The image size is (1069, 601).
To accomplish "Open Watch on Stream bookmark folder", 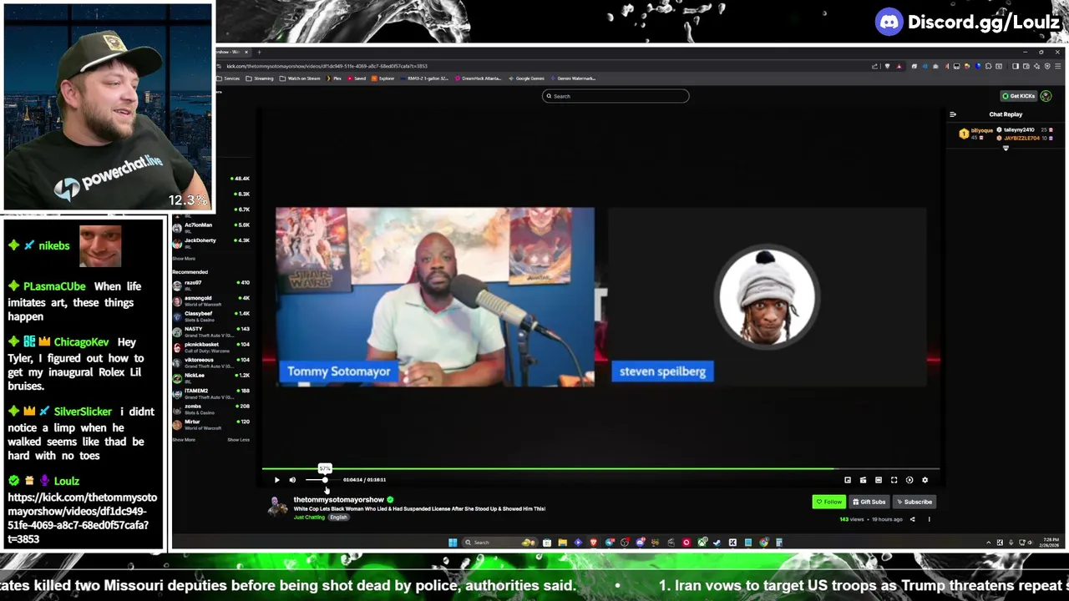I will (x=301, y=78).
